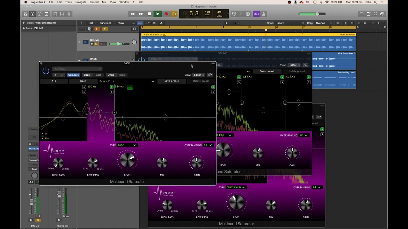Toggle the Inspector icon in control bar
Image resolution: width=408 pixels, height=229 pixels.
[33, 14]
